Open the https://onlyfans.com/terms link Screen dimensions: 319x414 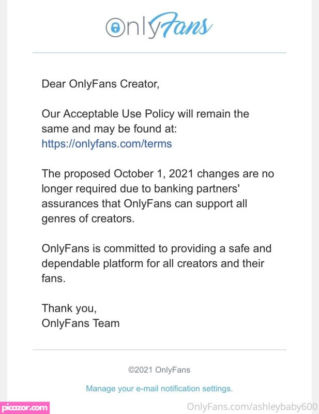(x=107, y=144)
